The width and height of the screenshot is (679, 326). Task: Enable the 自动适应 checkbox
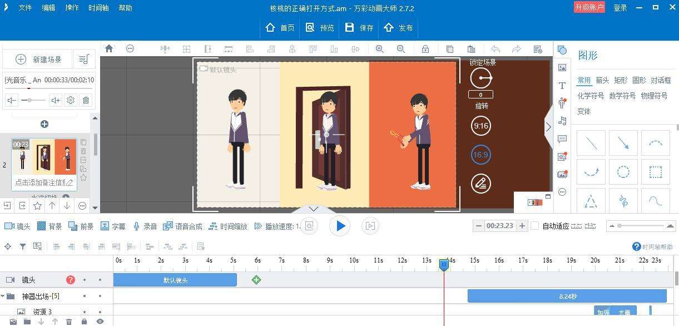click(535, 226)
